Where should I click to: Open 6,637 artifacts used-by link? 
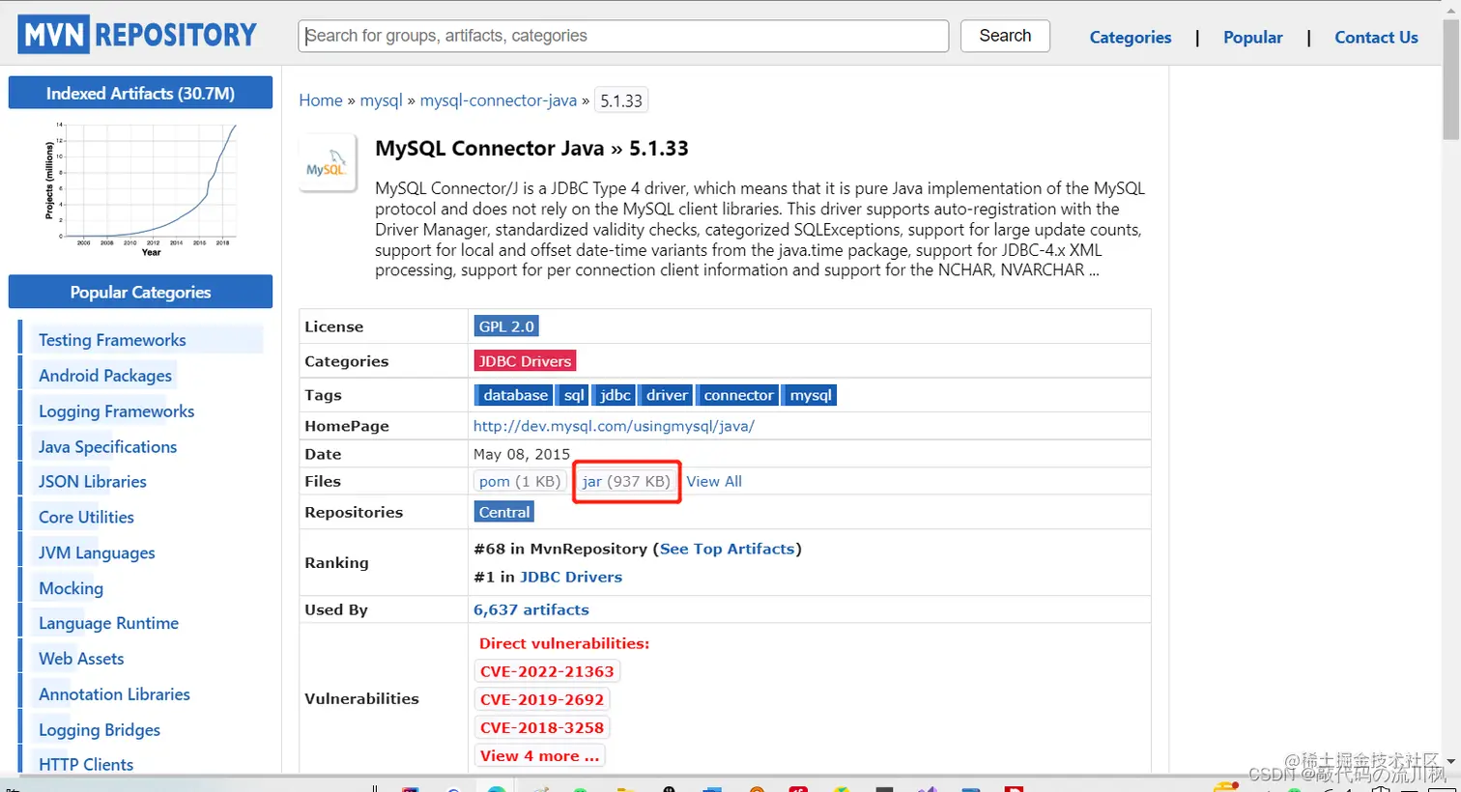click(531, 609)
